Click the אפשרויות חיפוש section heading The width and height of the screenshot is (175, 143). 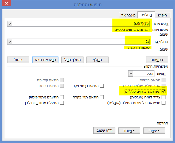pos(156,66)
